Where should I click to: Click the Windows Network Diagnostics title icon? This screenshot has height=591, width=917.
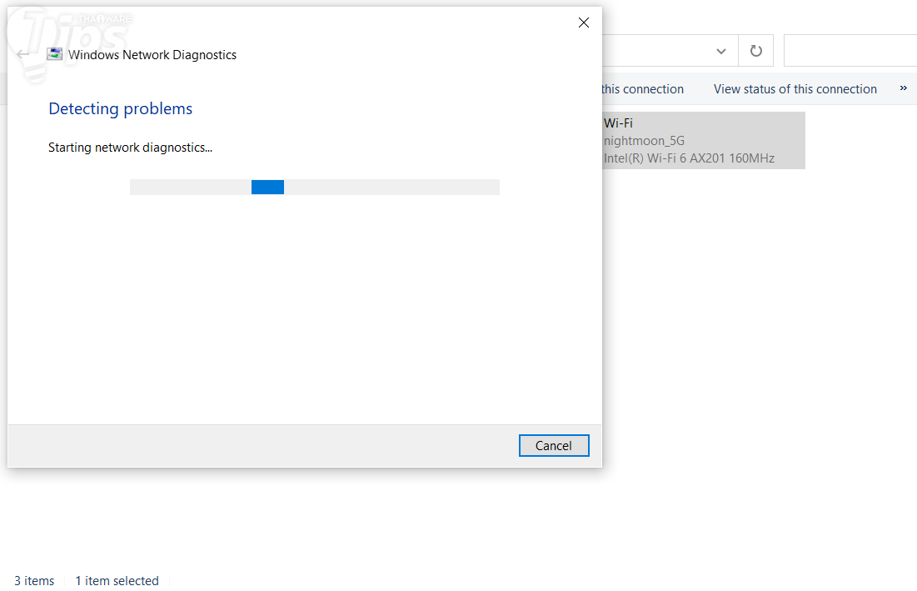[54, 54]
